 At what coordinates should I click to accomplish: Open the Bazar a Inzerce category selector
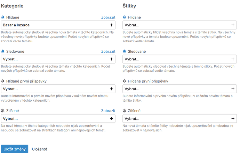[x=58, y=25]
